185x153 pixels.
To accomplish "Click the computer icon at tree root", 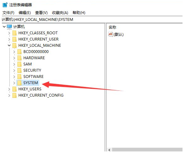I will (x=9, y=27).
